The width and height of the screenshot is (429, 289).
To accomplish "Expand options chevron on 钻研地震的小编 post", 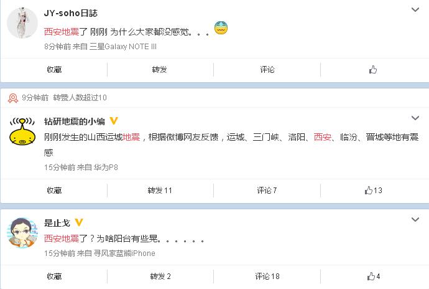I will tap(415, 118).
